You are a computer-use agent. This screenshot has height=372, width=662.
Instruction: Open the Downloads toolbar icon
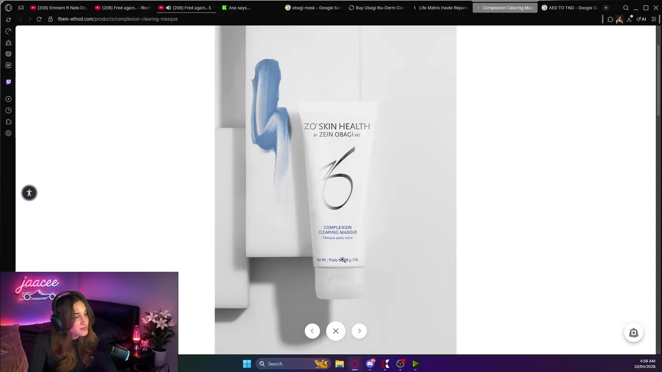(629, 19)
